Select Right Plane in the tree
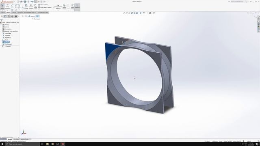260x146 pixels. (7, 38)
